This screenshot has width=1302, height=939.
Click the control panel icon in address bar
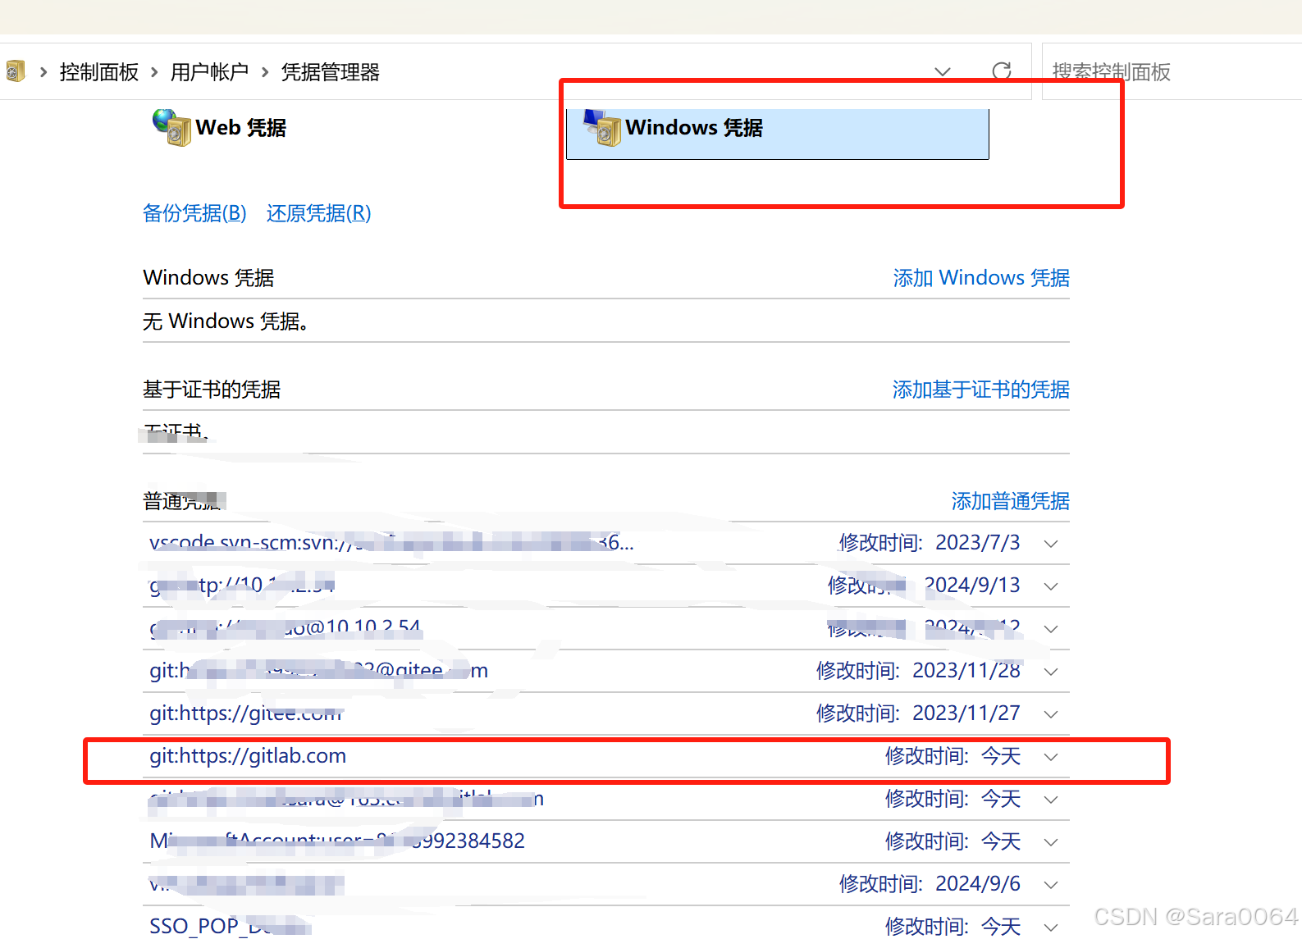tap(15, 71)
